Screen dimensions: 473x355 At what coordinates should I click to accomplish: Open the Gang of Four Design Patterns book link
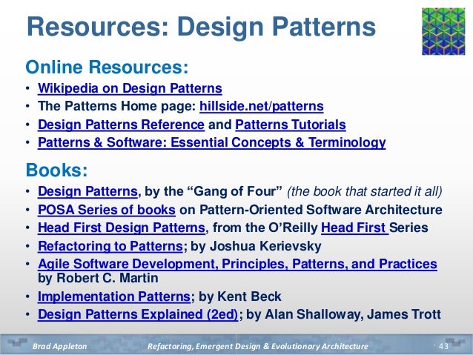pyautogui.click(x=87, y=191)
